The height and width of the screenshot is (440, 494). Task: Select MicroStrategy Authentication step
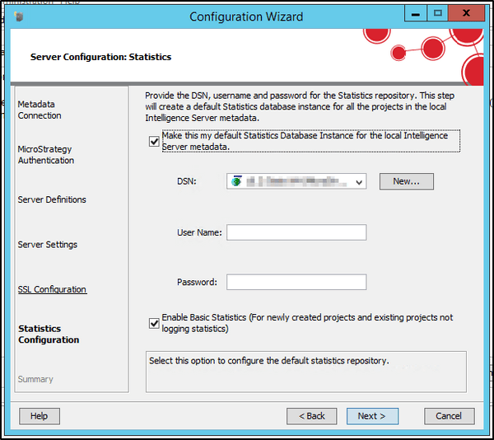click(x=46, y=155)
